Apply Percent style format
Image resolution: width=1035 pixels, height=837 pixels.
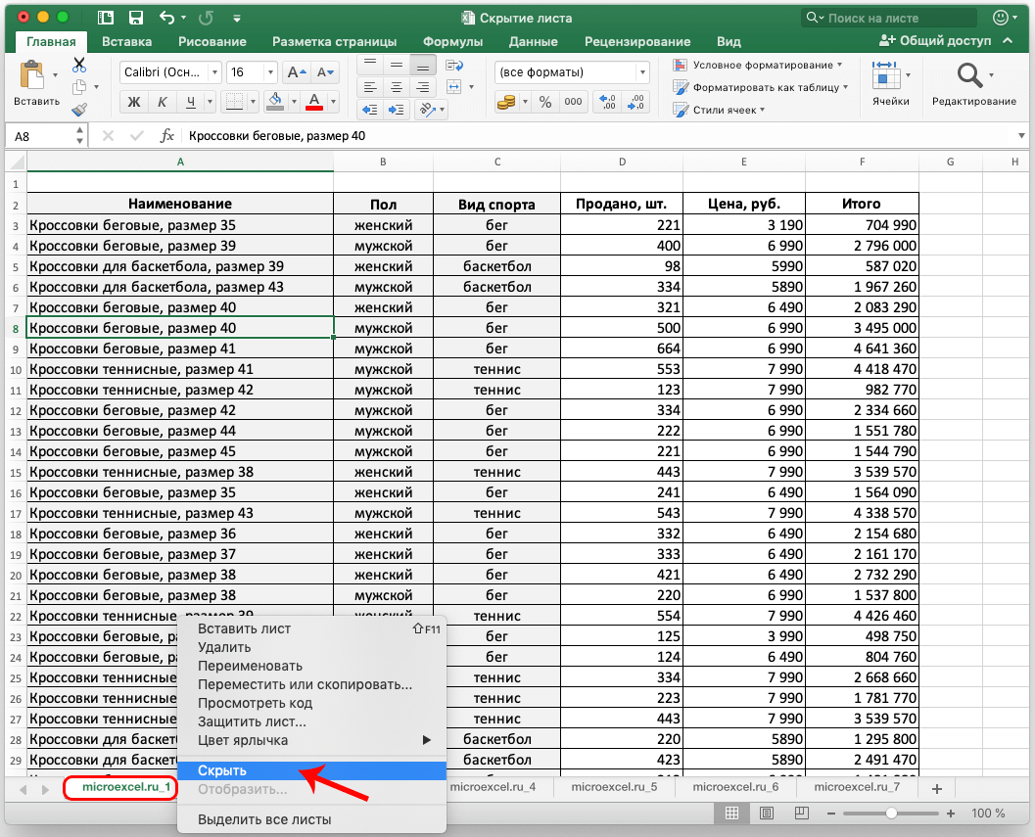pyautogui.click(x=545, y=102)
